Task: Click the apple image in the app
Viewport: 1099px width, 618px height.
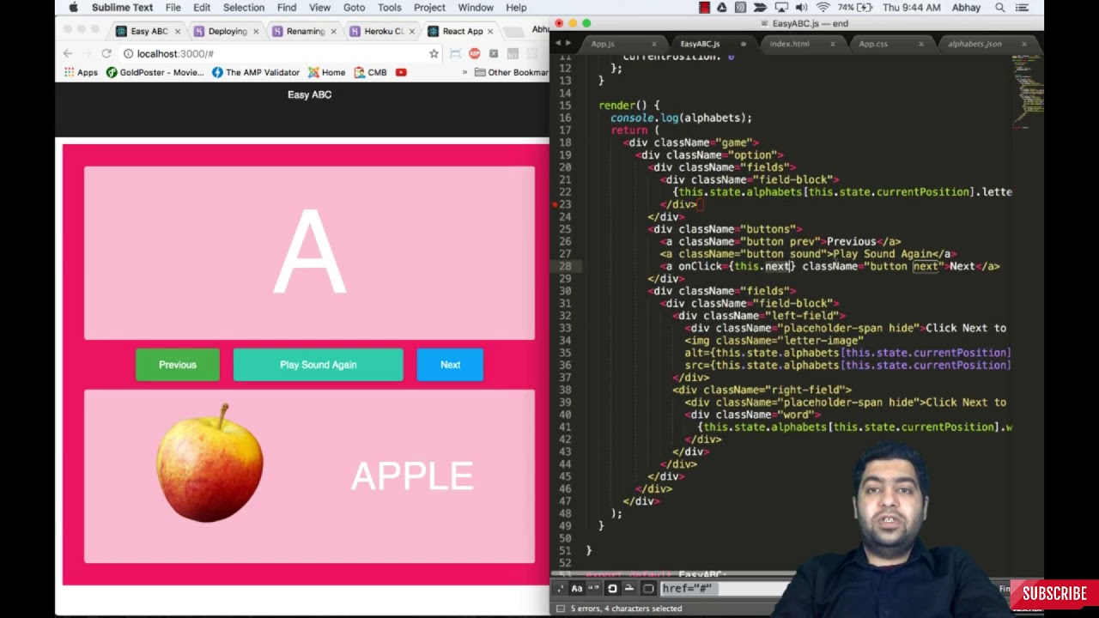Action: point(209,463)
